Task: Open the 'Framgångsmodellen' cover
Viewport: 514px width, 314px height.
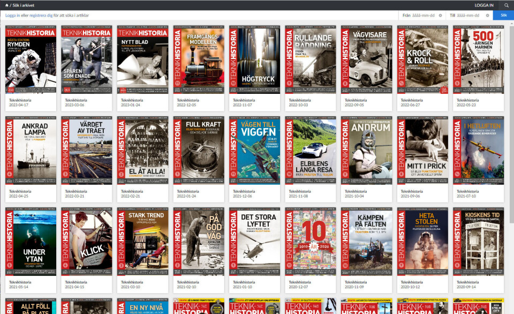Action: pyautogui.click(x=199, y=59)
